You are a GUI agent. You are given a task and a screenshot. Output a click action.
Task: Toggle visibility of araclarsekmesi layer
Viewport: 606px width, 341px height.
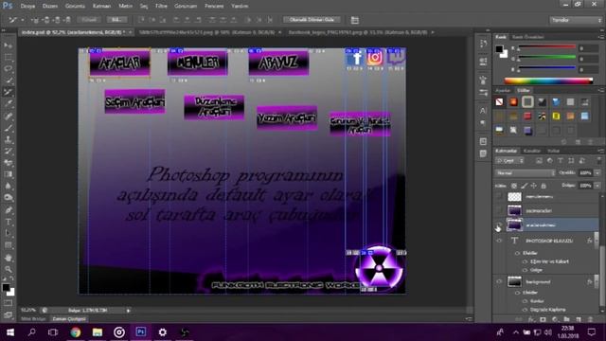[499, 225]
